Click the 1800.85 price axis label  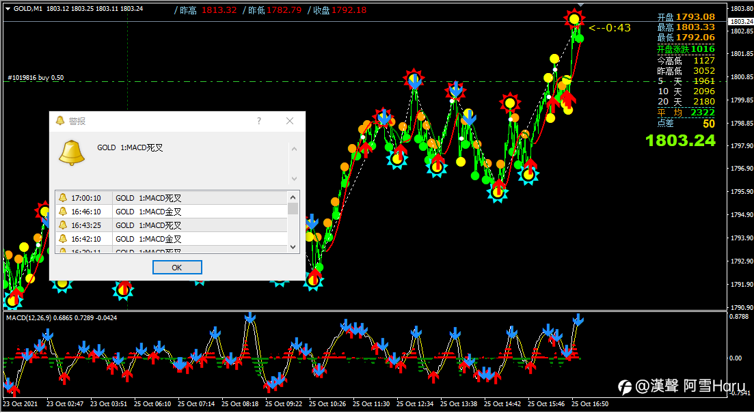741,77
